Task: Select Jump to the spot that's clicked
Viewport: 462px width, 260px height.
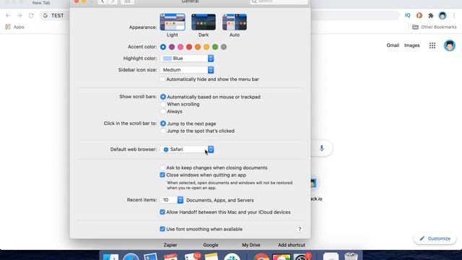Action: [x=163, y=131]
